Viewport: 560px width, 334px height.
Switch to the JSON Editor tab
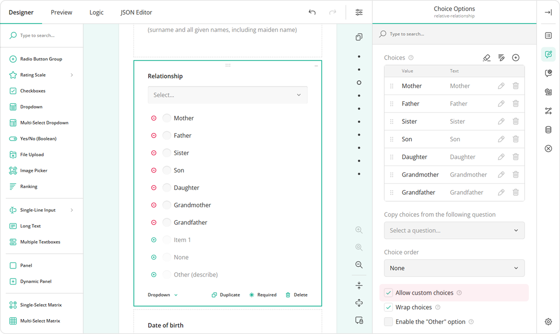coord(136,12)
